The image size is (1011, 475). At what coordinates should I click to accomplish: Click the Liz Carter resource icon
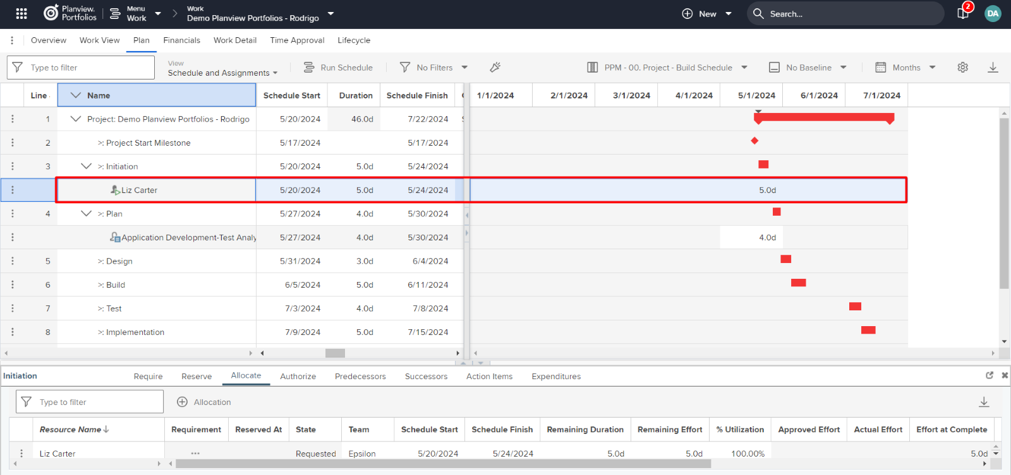pos(115,190)
